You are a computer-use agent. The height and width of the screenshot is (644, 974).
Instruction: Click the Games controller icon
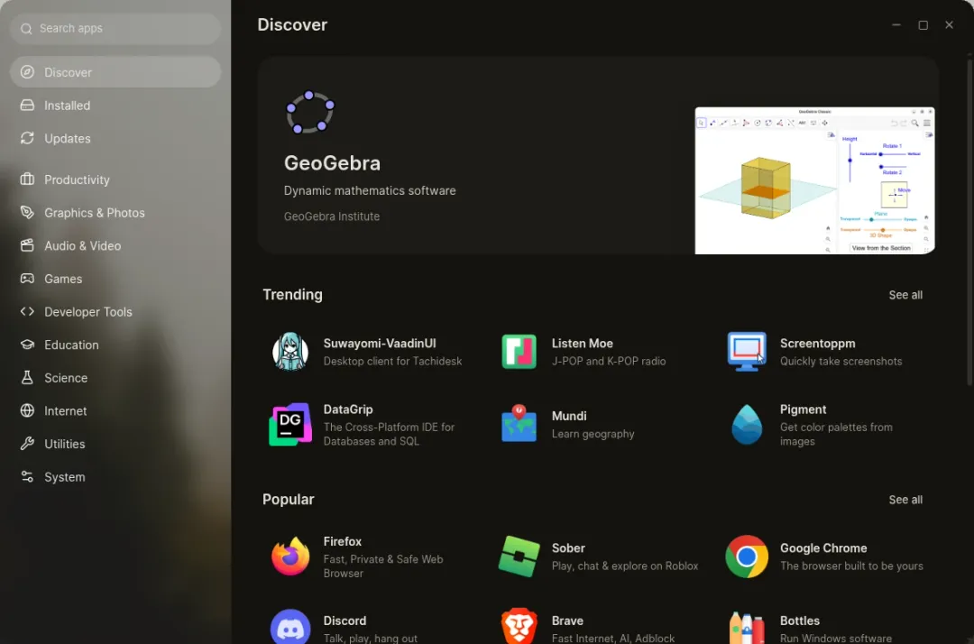click(x=27, y=278)
